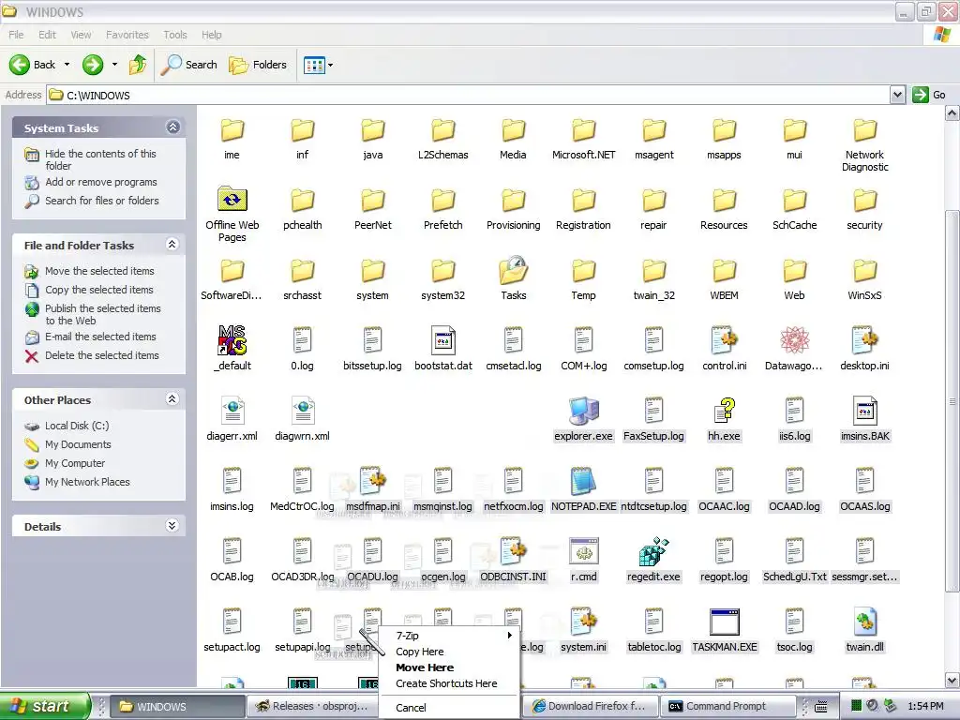
Task: Select the explorer.exe icon
Action: pyautogui.click(x=583, y=411)
